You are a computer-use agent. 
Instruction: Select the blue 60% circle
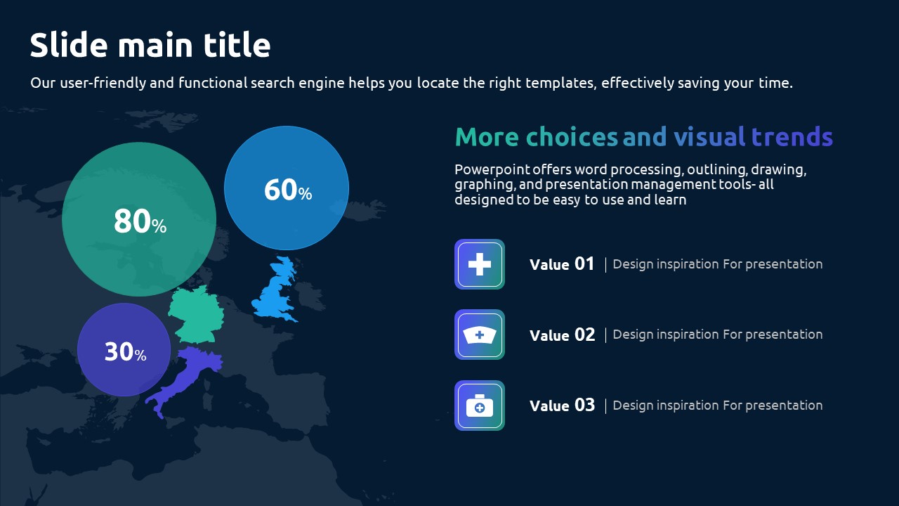287,188
